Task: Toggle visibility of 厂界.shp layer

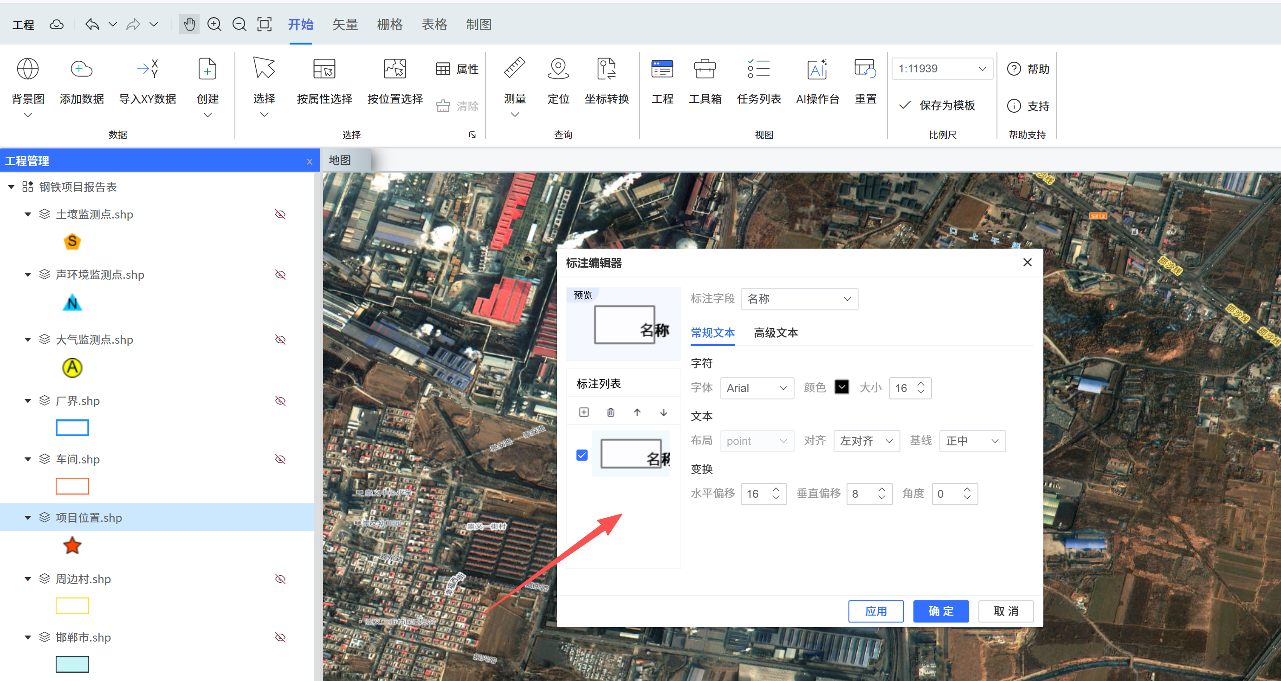Action: click(x=280, y=401)
